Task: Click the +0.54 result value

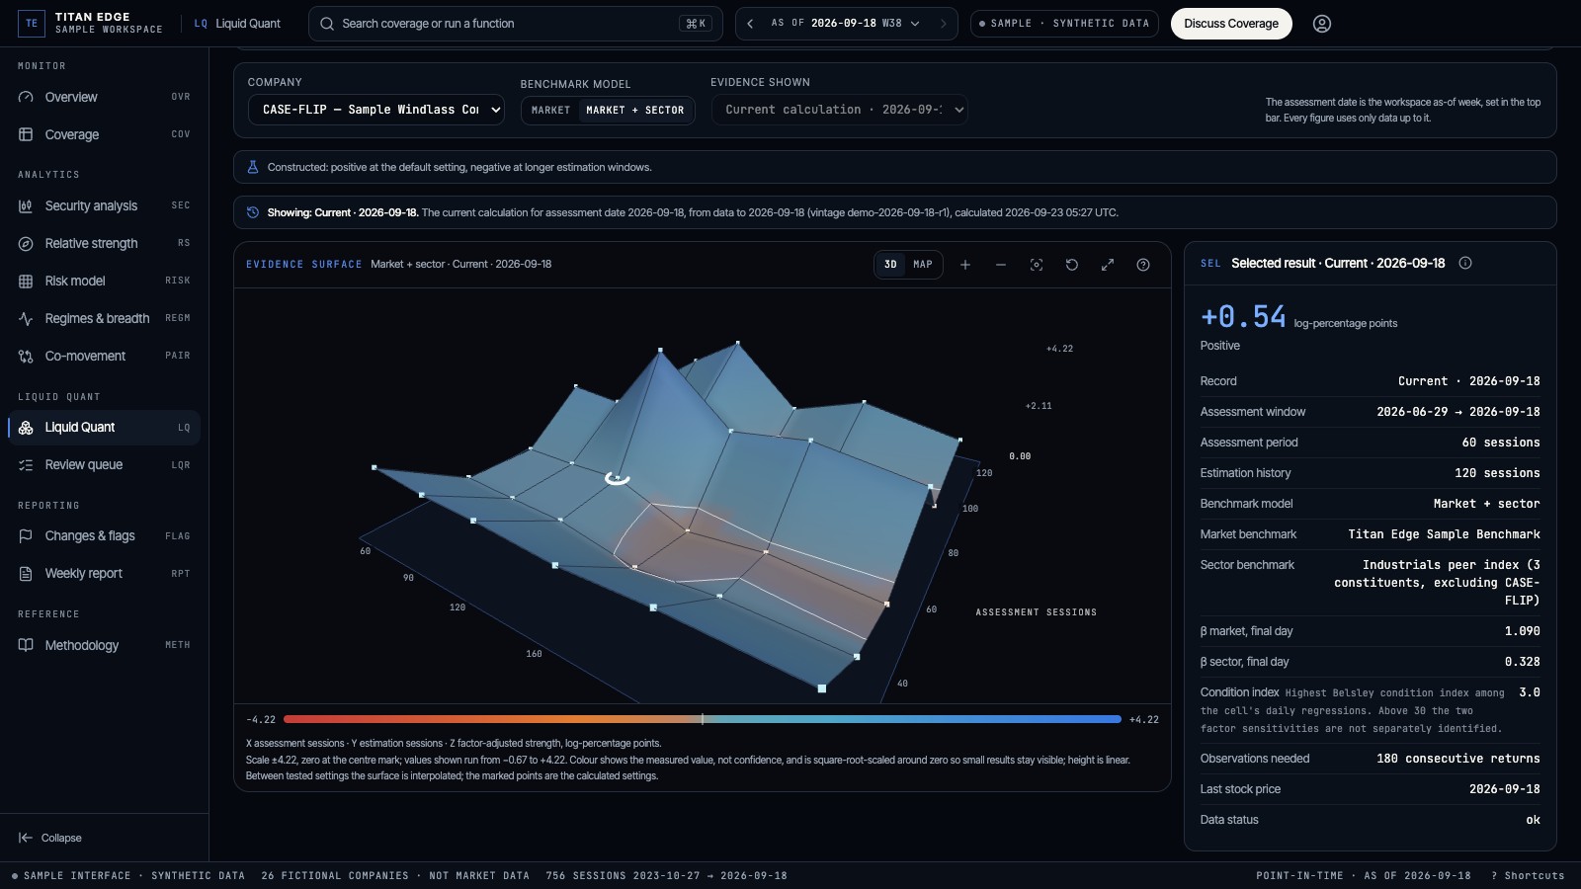Action: (x=1243, y=317)
